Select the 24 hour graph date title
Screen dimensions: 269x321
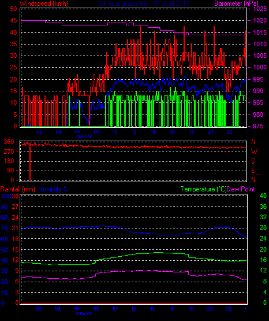[144, 3]
